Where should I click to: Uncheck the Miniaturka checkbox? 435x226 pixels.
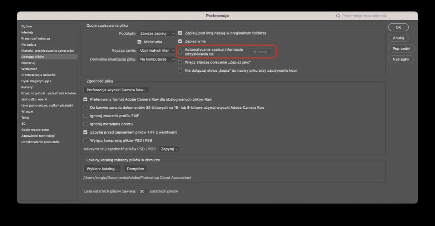(139, 42)
